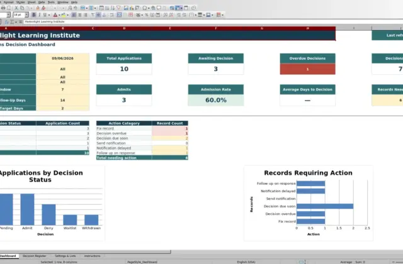
Task: Open the Borders dropdown arrow
Action: tap(196, 15)
